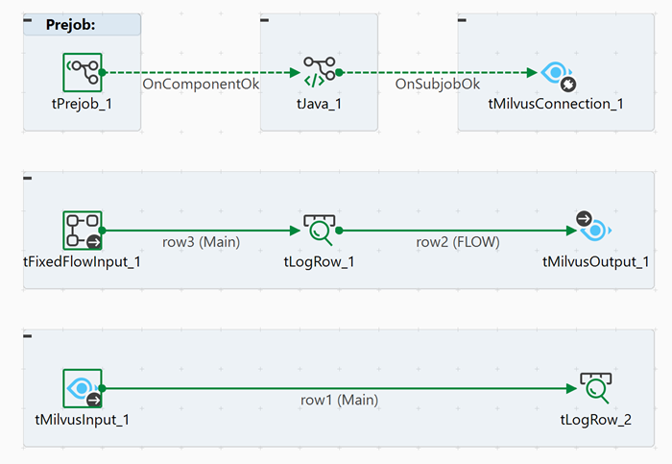Viewport: 672px width, 464px height.
Task: Click the tJava_1 code component icon
Action: click(319, 72)
